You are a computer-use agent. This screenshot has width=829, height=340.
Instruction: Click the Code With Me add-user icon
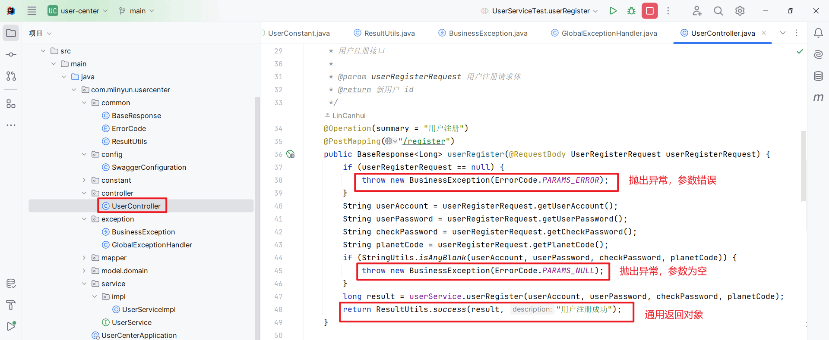(697, 11)
